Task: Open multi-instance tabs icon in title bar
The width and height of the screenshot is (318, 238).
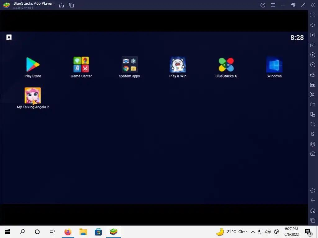Action: click(71, 5)
